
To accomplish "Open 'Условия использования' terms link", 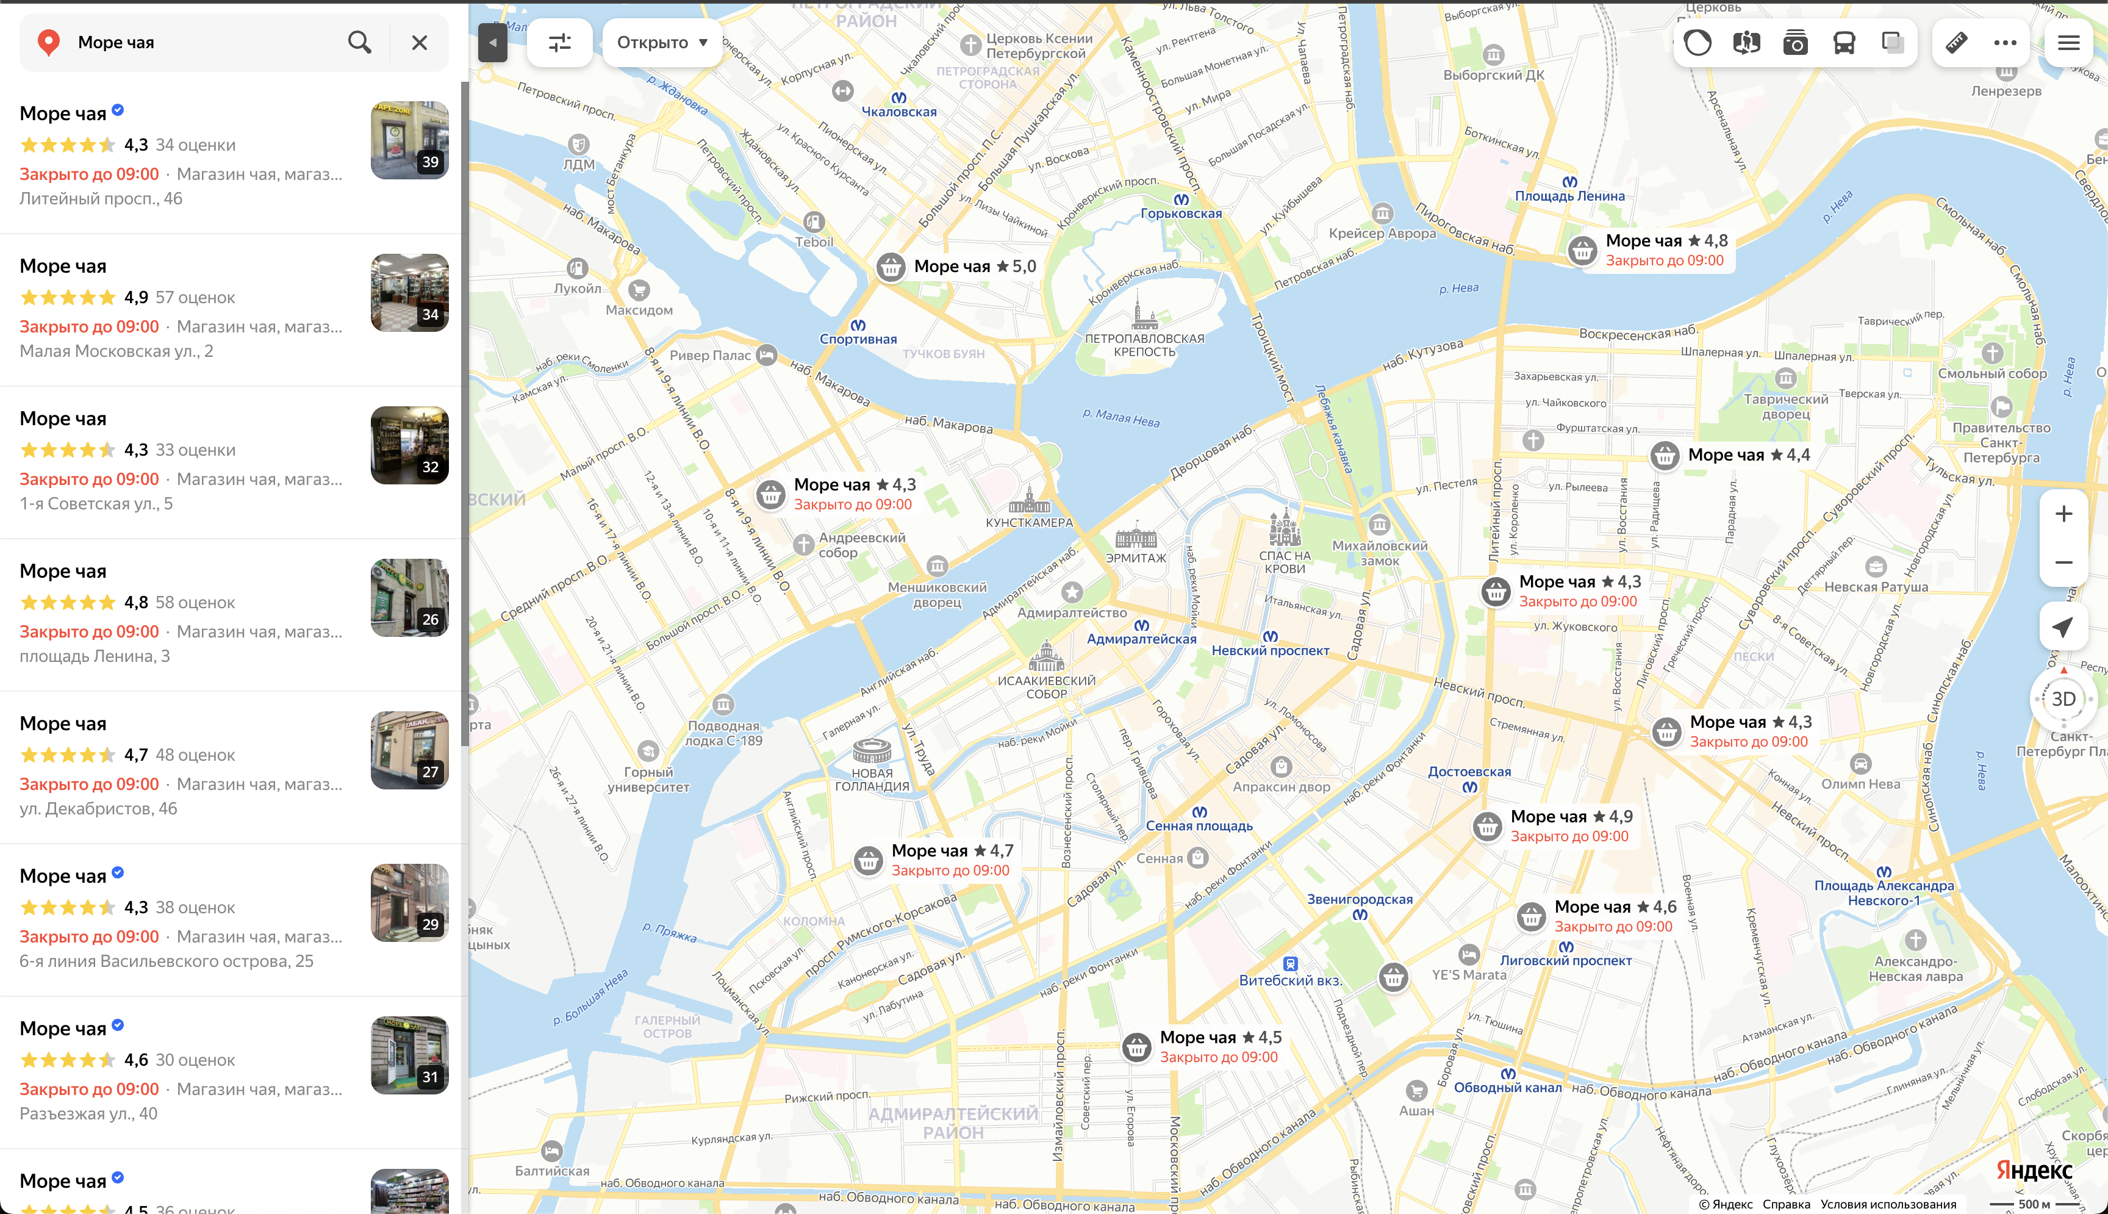I will coord(1888,1204).
